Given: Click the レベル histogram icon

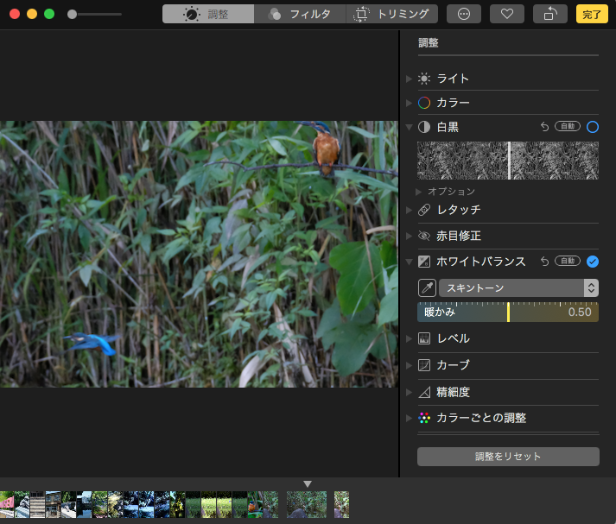Looking at the screenshot, I should tap(424, 338).
